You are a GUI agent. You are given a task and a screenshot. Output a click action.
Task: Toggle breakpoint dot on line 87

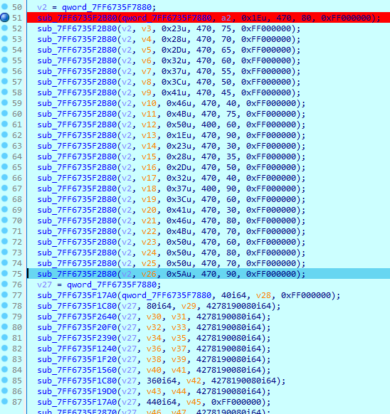[4, 402]
